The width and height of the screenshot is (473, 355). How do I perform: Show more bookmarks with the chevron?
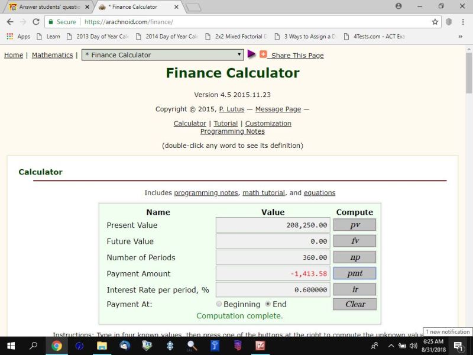(461, 37)
